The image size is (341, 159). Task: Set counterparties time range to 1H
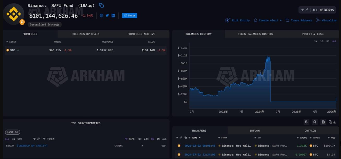pyautogui.click(x=140, y=139)
